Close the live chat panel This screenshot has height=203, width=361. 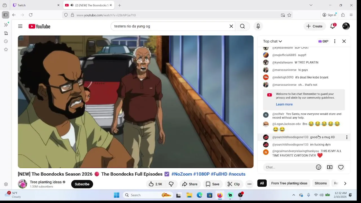click(344, 41)
